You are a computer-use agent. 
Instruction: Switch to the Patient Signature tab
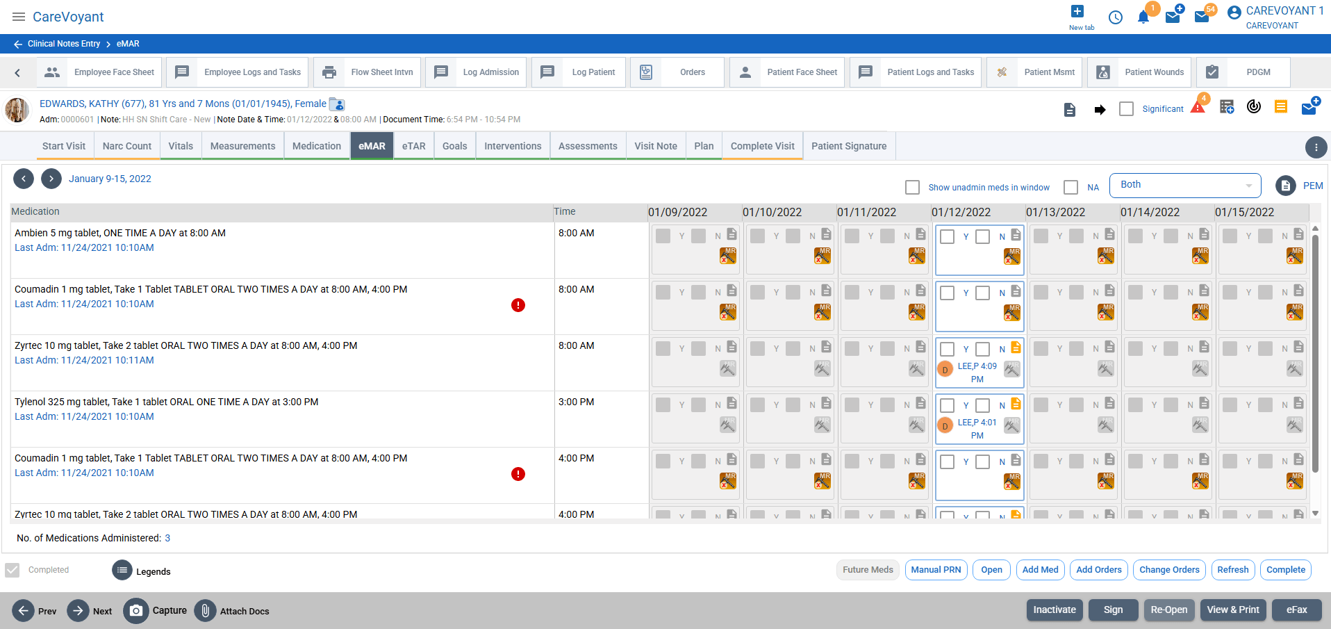(849, 146)
